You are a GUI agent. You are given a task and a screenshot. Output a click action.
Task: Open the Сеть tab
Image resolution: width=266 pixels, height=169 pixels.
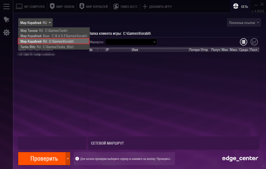pos(240,6)
